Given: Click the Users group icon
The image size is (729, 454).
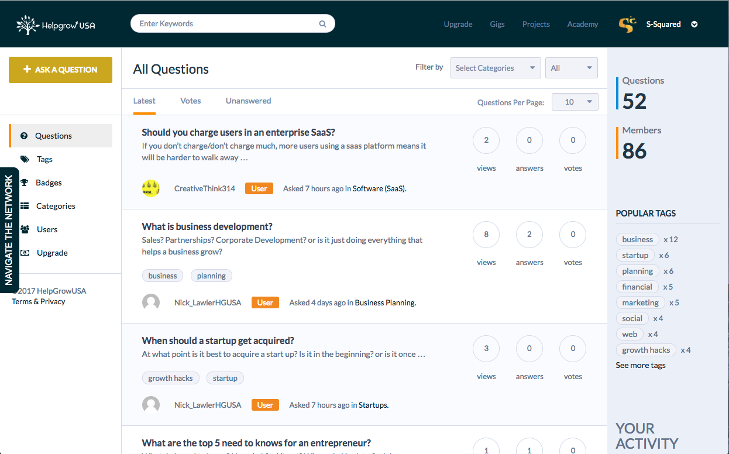Looking at the screenshot, I should click(x=25, y=229).
